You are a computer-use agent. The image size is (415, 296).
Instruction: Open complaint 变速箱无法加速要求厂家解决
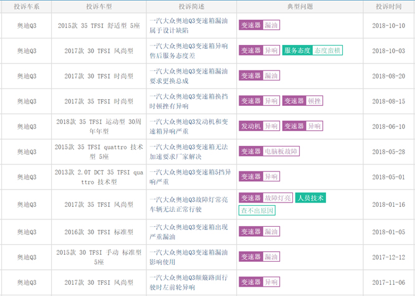(188, 151)
